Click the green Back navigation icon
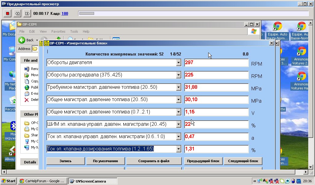This screenshot has width=315, height=185. coord(22,40)
